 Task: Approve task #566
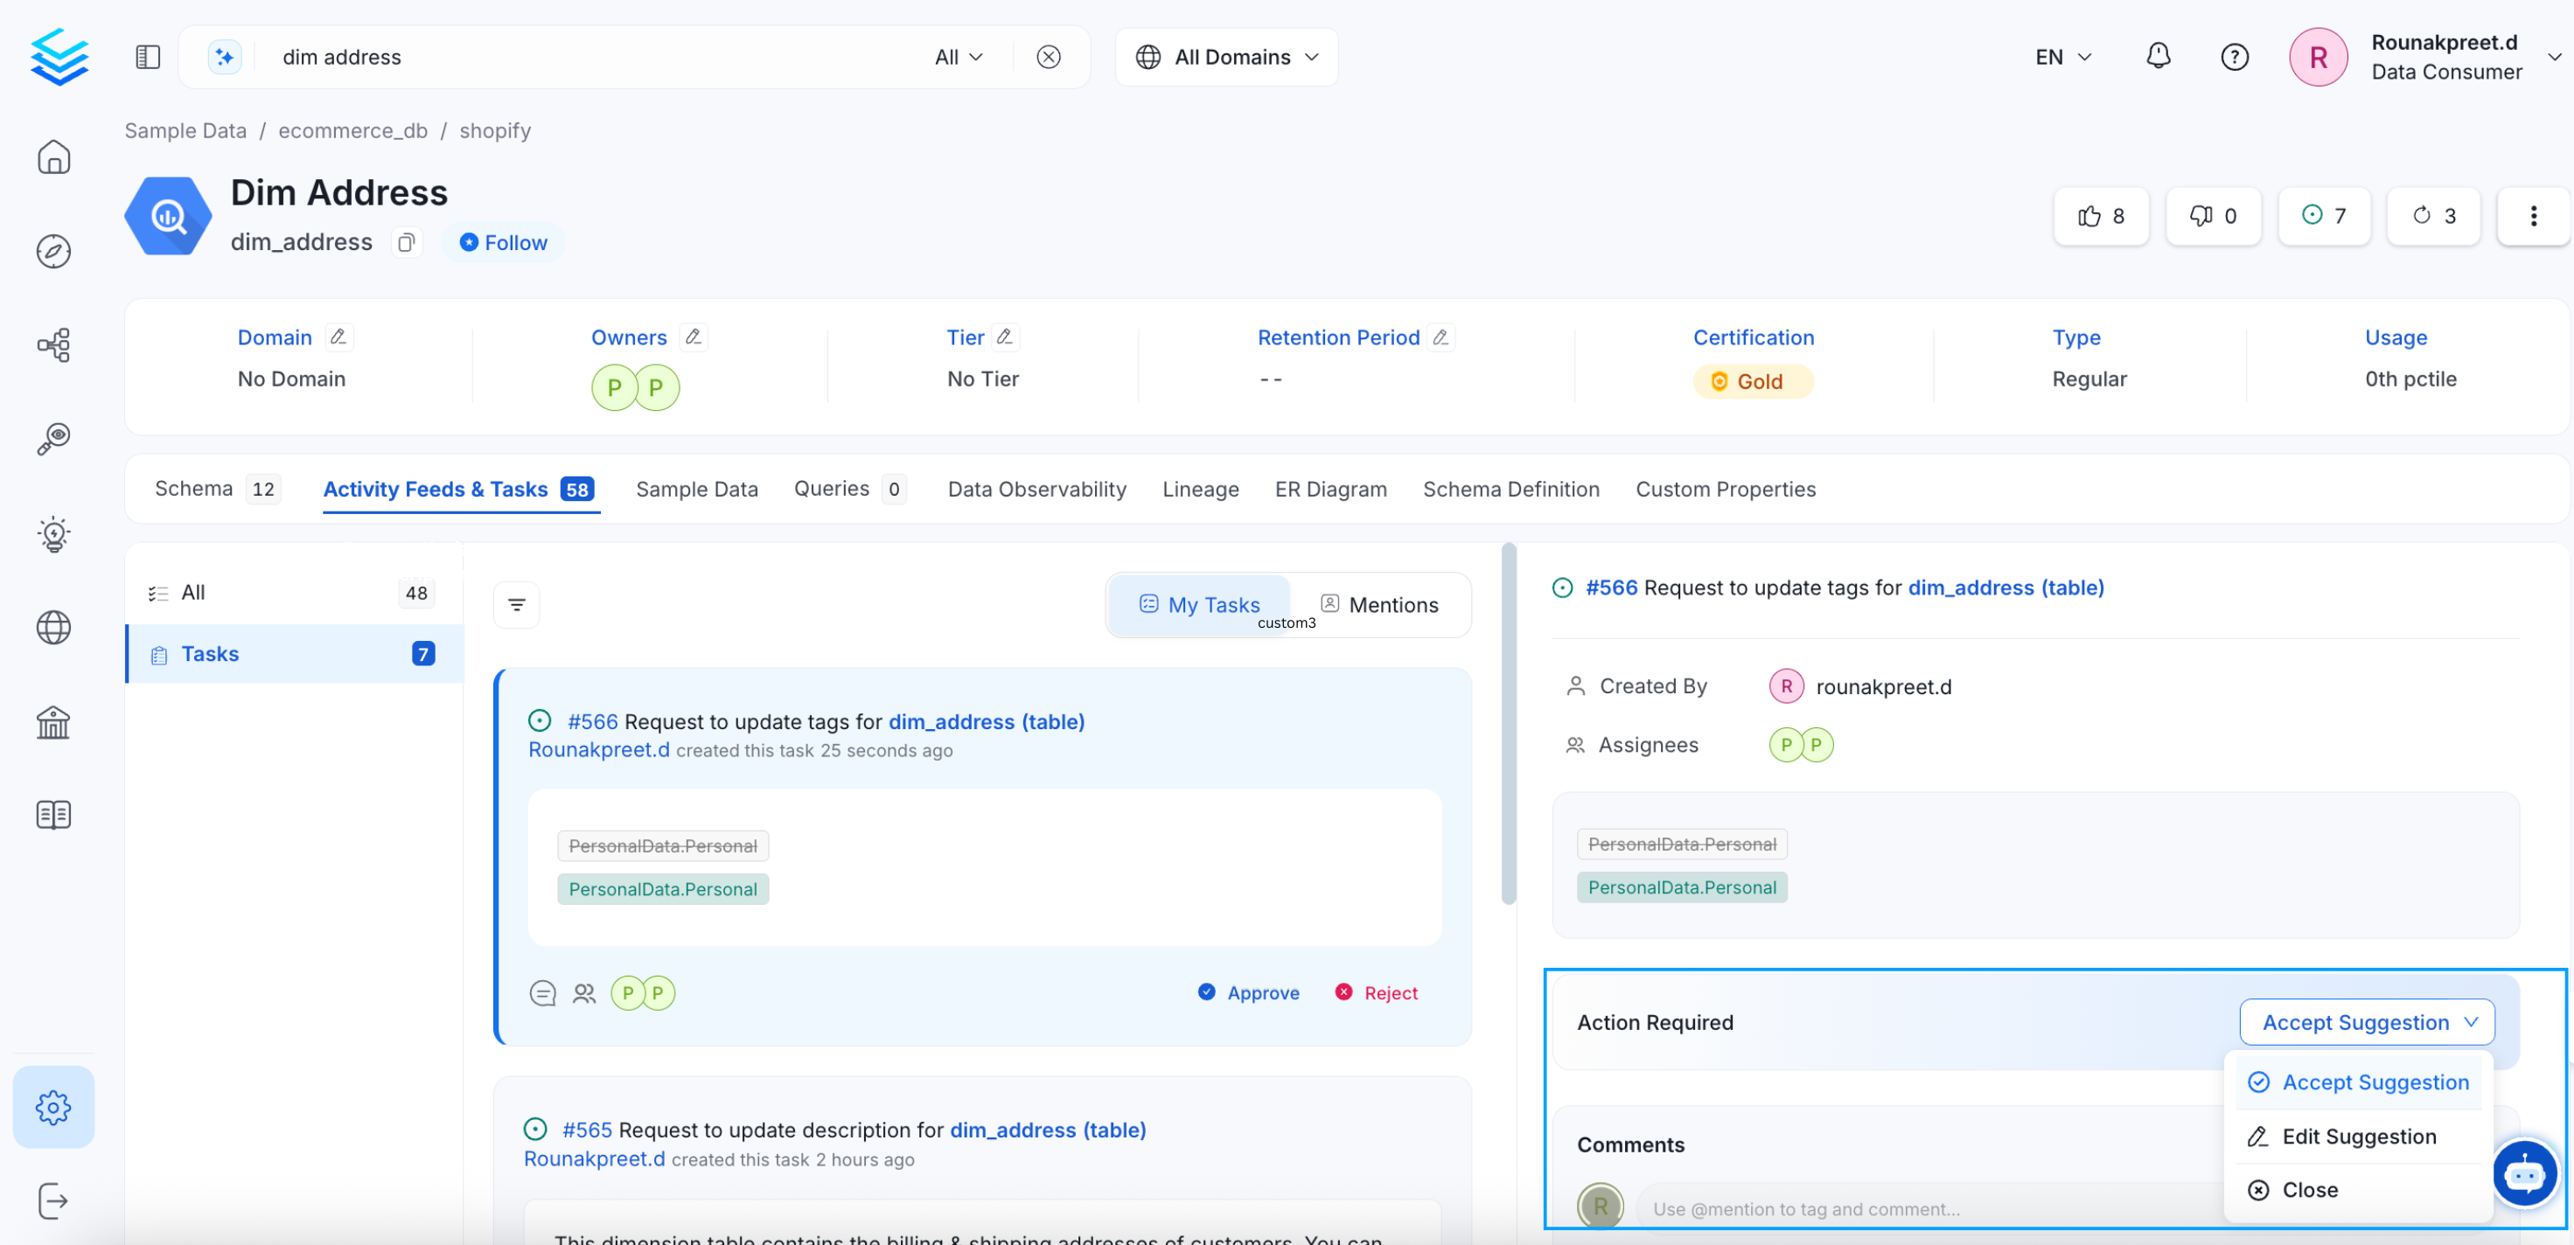[x=1249, y=992]
